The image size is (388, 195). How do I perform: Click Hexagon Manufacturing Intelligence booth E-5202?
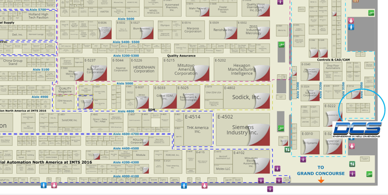(242, 69)
